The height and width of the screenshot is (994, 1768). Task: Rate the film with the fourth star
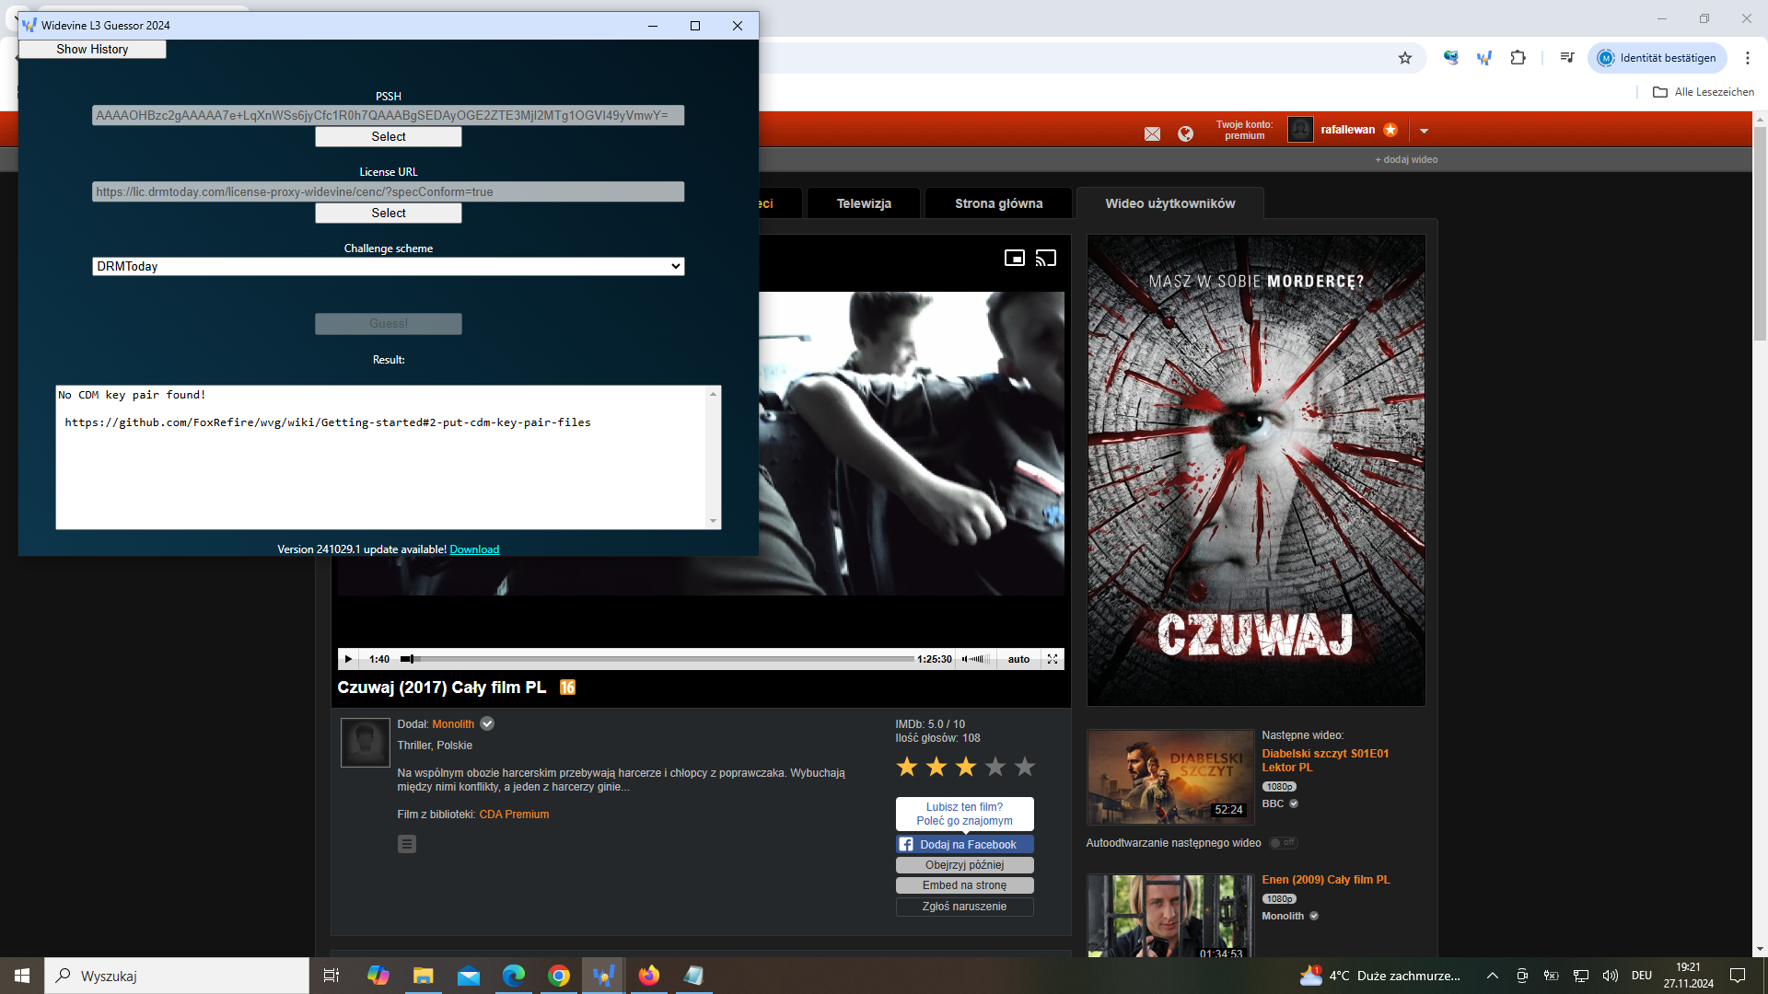coord(995,767)
